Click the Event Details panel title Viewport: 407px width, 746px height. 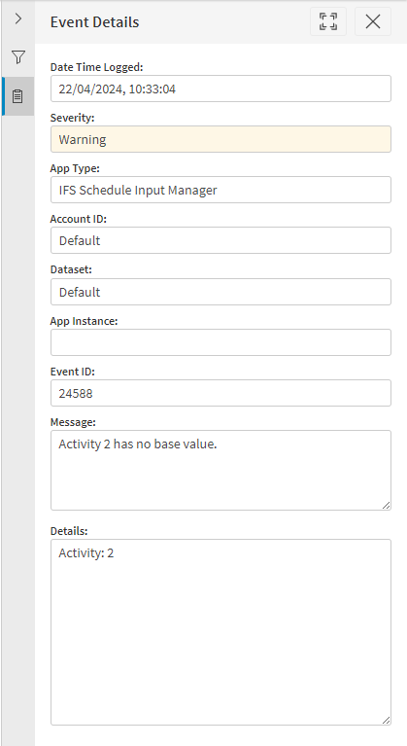(94, 22)
